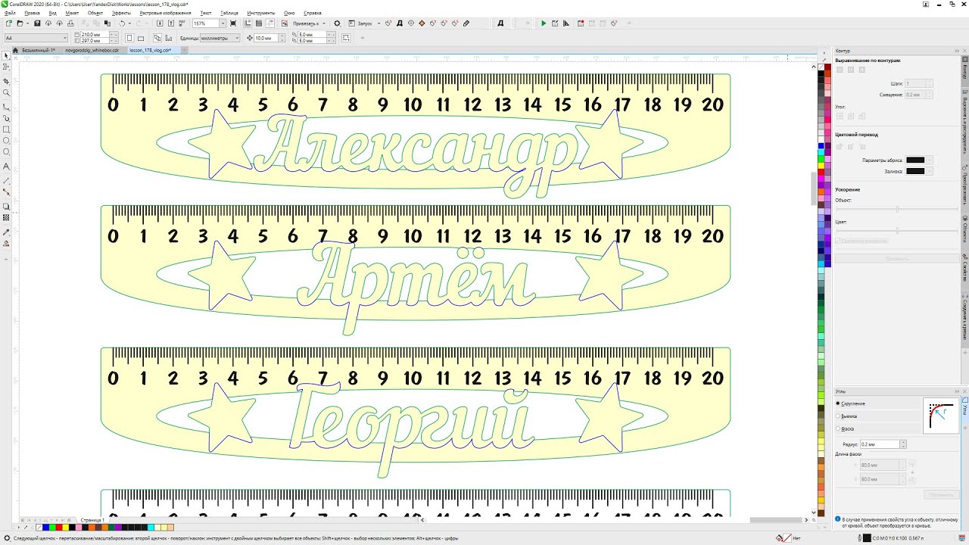Screen dimensions: 969x545
Task: Select the Eyedropper tool in the toolbox
Action: (6, 232)
